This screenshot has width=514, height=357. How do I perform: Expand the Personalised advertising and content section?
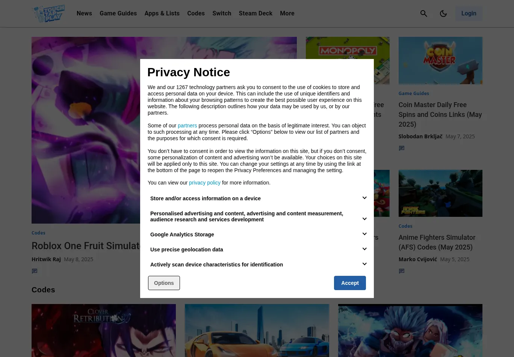coord(364,219)
